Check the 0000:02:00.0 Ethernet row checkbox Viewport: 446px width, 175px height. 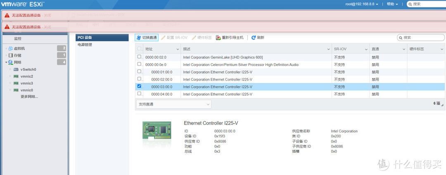pos(139,79)
